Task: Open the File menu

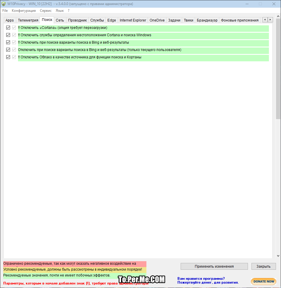Action: 5,11
